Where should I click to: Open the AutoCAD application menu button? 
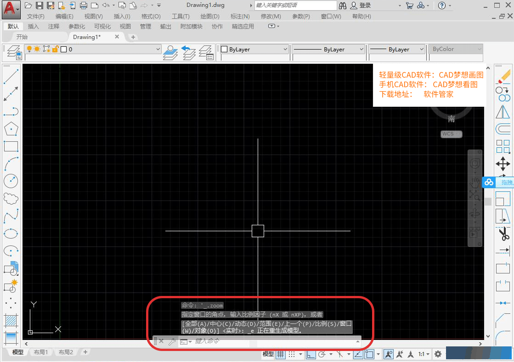11,9
